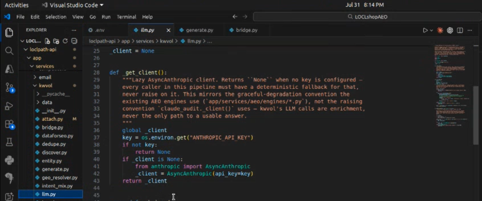Open the Azure view in activity bar
This screenshot has width=482, height=201.
click(9, 70)
